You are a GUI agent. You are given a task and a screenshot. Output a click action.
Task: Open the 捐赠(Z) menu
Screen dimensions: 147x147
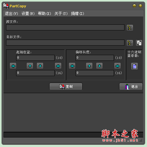tap(77, 14)
